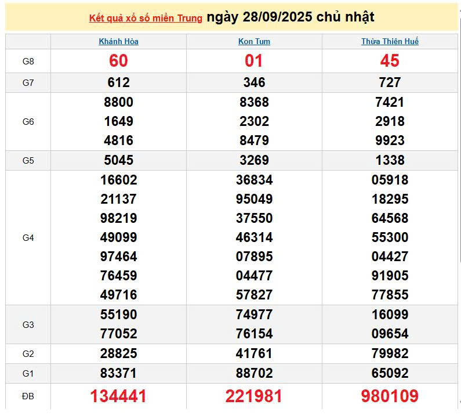The width and height of the screenshot is (461, 419).
Task: Click the red G8 number 60
Action: click(x=118, y=60)
